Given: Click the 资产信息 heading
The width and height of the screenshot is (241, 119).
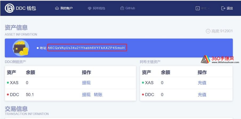Looking at the screenshot, I should coord(16,28).
